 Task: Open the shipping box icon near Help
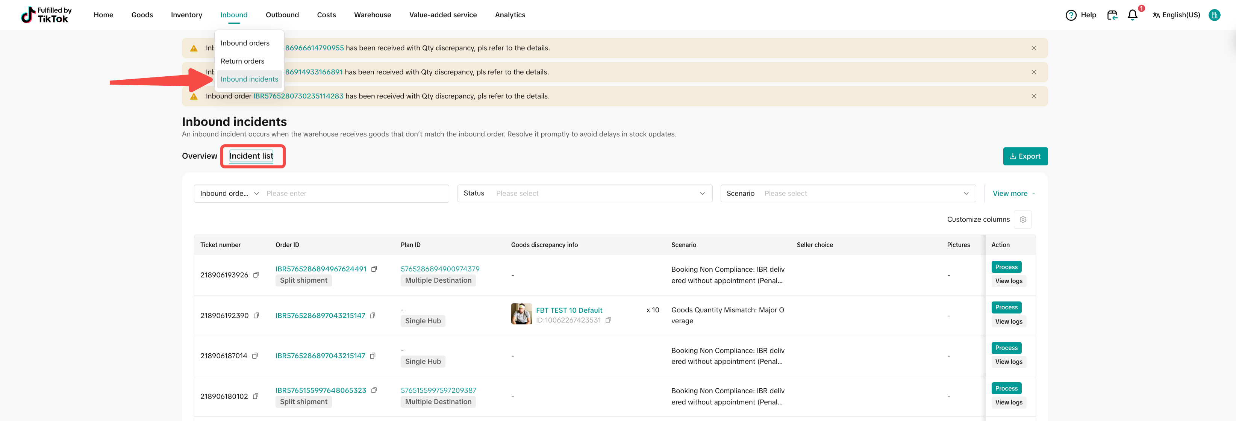1112,15
